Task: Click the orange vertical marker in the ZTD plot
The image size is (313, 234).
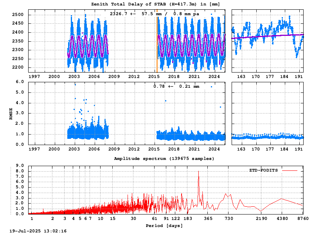Action: pyautogui.click(x=157, y=41)
